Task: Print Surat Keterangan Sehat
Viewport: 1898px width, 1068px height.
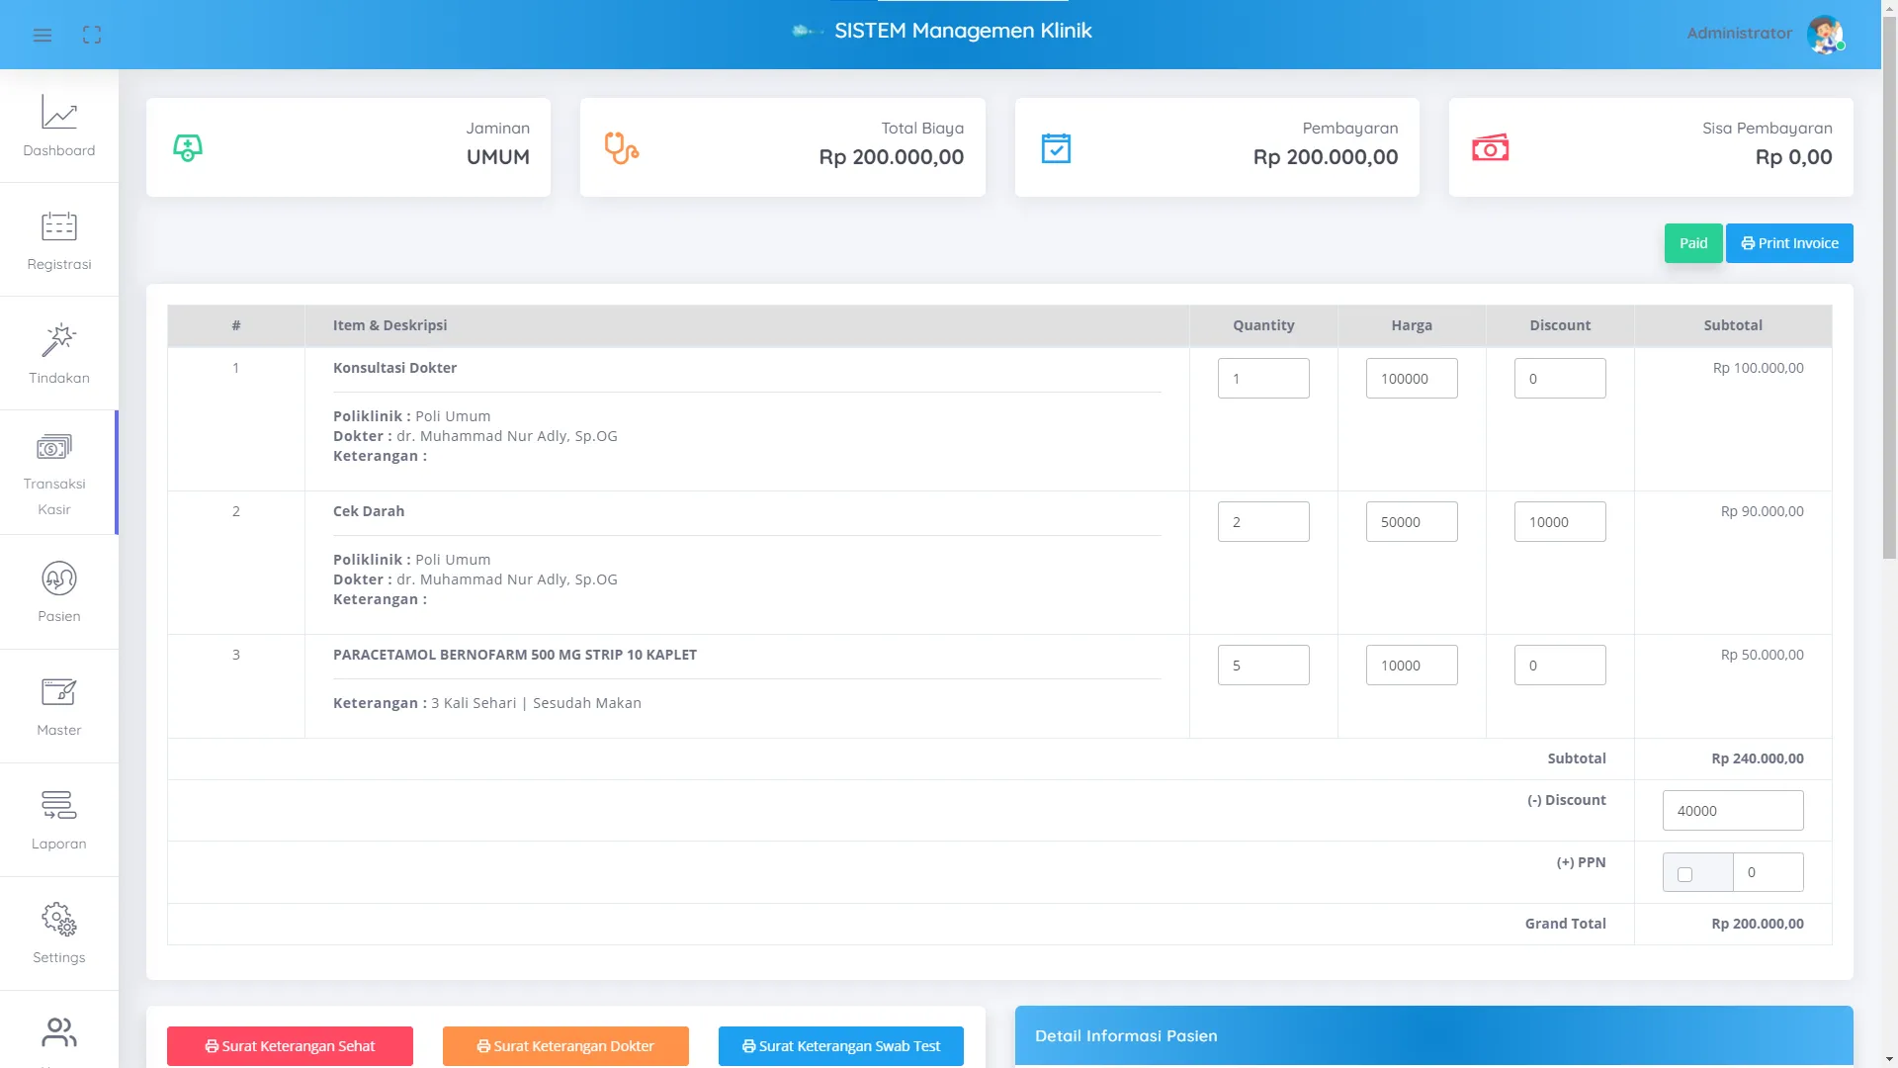Action: [x=290, y=1046]
